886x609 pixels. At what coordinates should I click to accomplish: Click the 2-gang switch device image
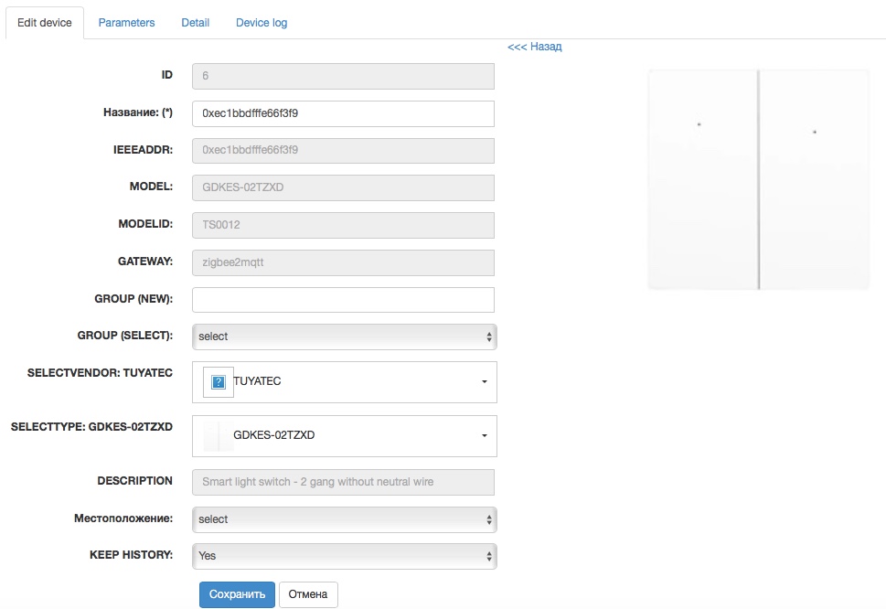[x=758, y=179]
